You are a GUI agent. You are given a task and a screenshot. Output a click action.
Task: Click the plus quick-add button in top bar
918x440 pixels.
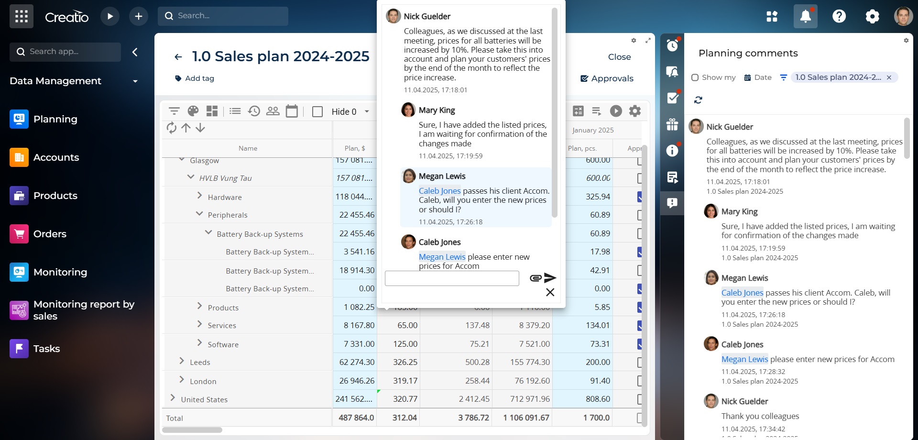point(139,16)
